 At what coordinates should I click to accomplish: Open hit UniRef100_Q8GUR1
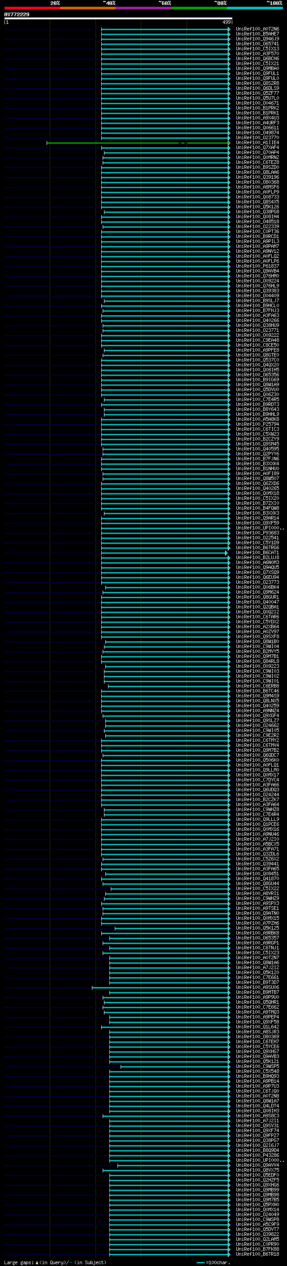(257, 597)
